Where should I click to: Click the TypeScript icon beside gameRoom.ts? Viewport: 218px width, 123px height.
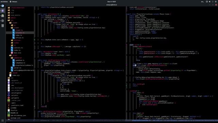point(14,60)
